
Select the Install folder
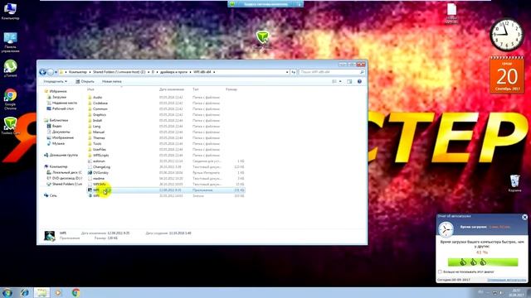(x=98, y=120)
